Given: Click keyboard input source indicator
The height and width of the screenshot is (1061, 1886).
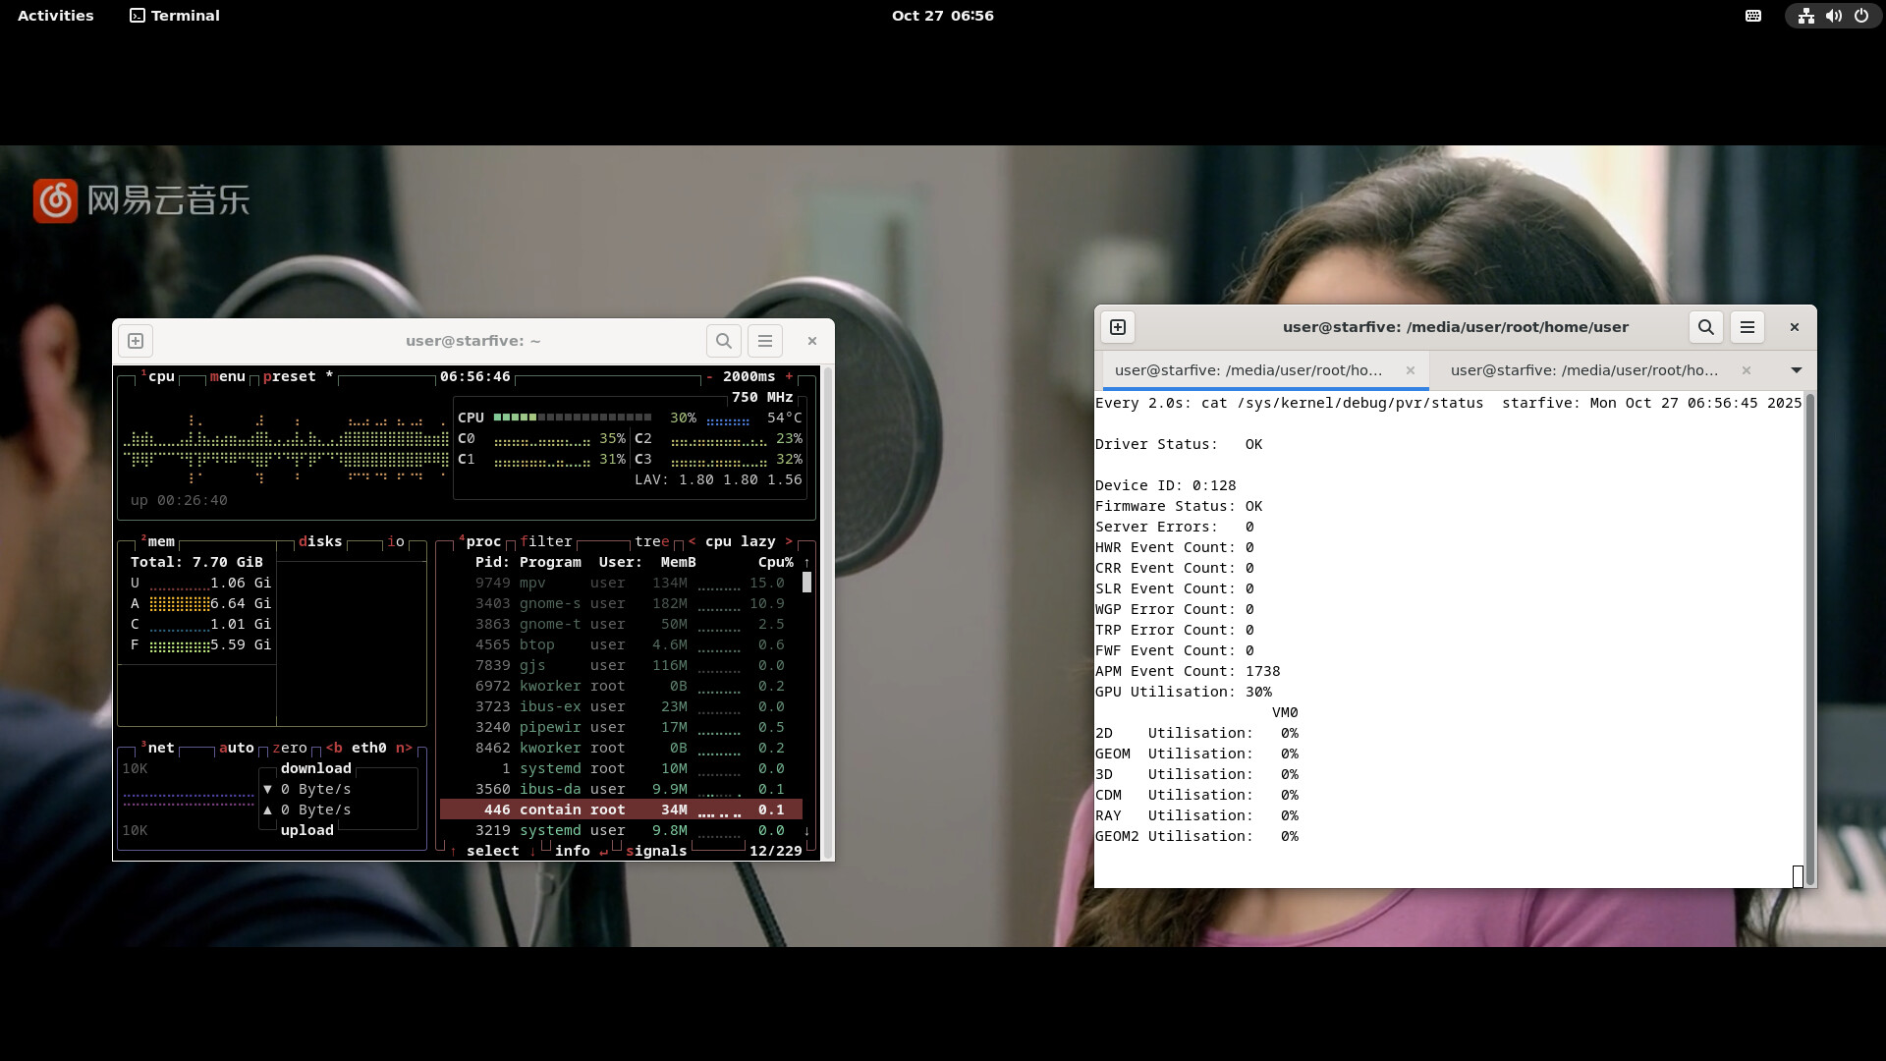Looking at the screenshot, I should [x=1753, y=16].
